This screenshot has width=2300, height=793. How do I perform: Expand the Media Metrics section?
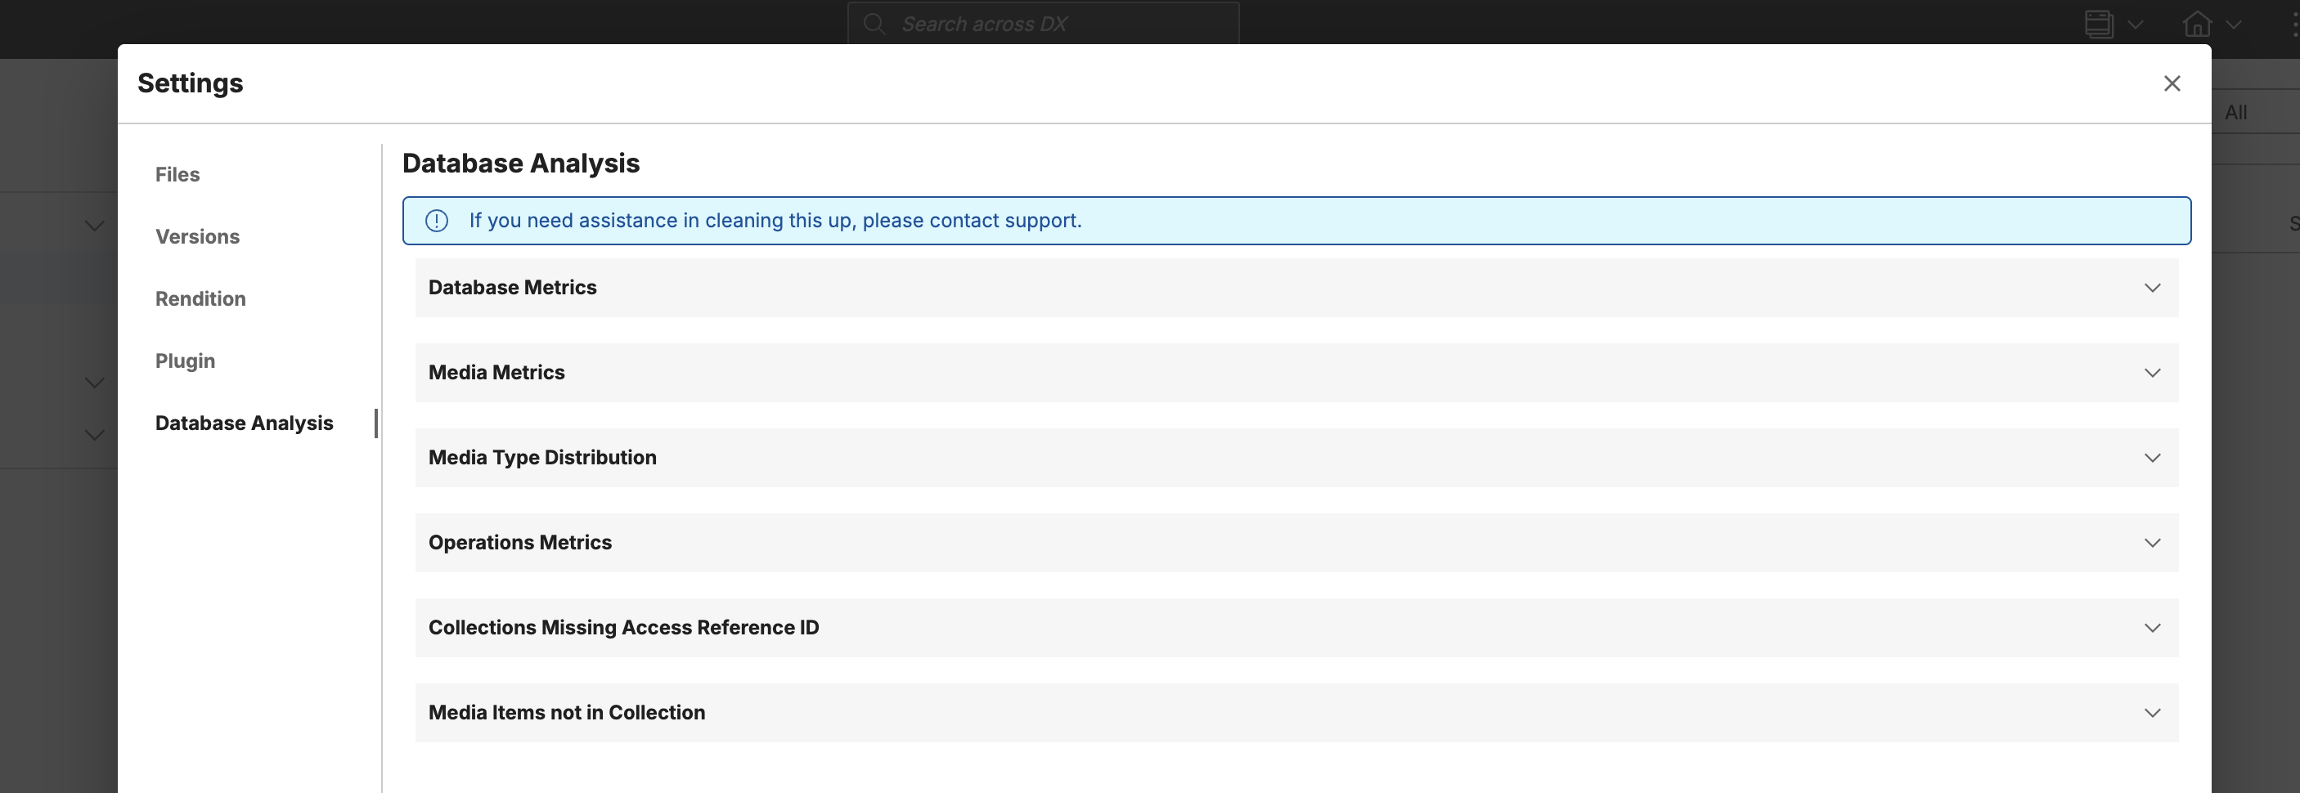click(x=2153, y=372)
